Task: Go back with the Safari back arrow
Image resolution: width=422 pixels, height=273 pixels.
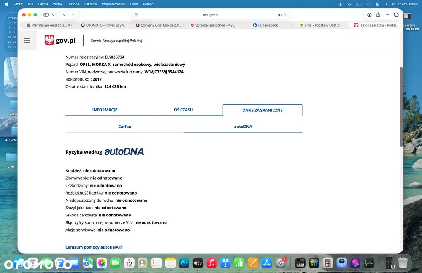Action: click(64, 15)
